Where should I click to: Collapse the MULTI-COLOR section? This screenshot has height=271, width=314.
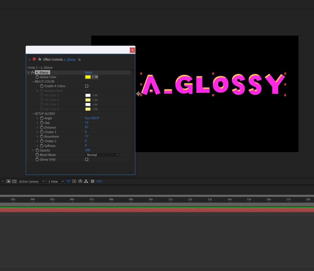[33, 81]
